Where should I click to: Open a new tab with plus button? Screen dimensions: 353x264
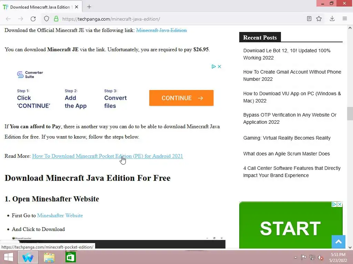coord(89,7)
